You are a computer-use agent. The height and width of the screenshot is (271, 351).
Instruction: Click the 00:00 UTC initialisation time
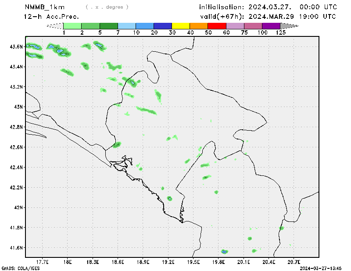318,7
